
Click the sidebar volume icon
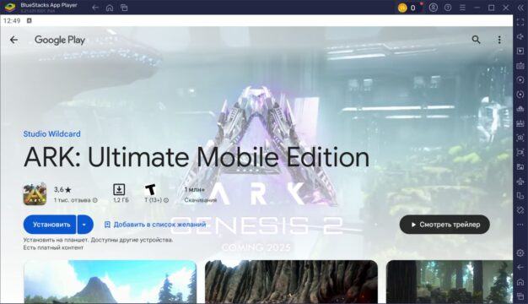point(520,36)
